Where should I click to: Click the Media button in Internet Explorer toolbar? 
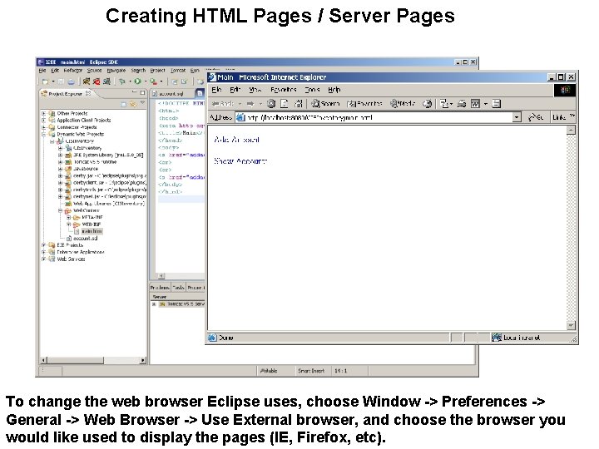coord(403,103)
